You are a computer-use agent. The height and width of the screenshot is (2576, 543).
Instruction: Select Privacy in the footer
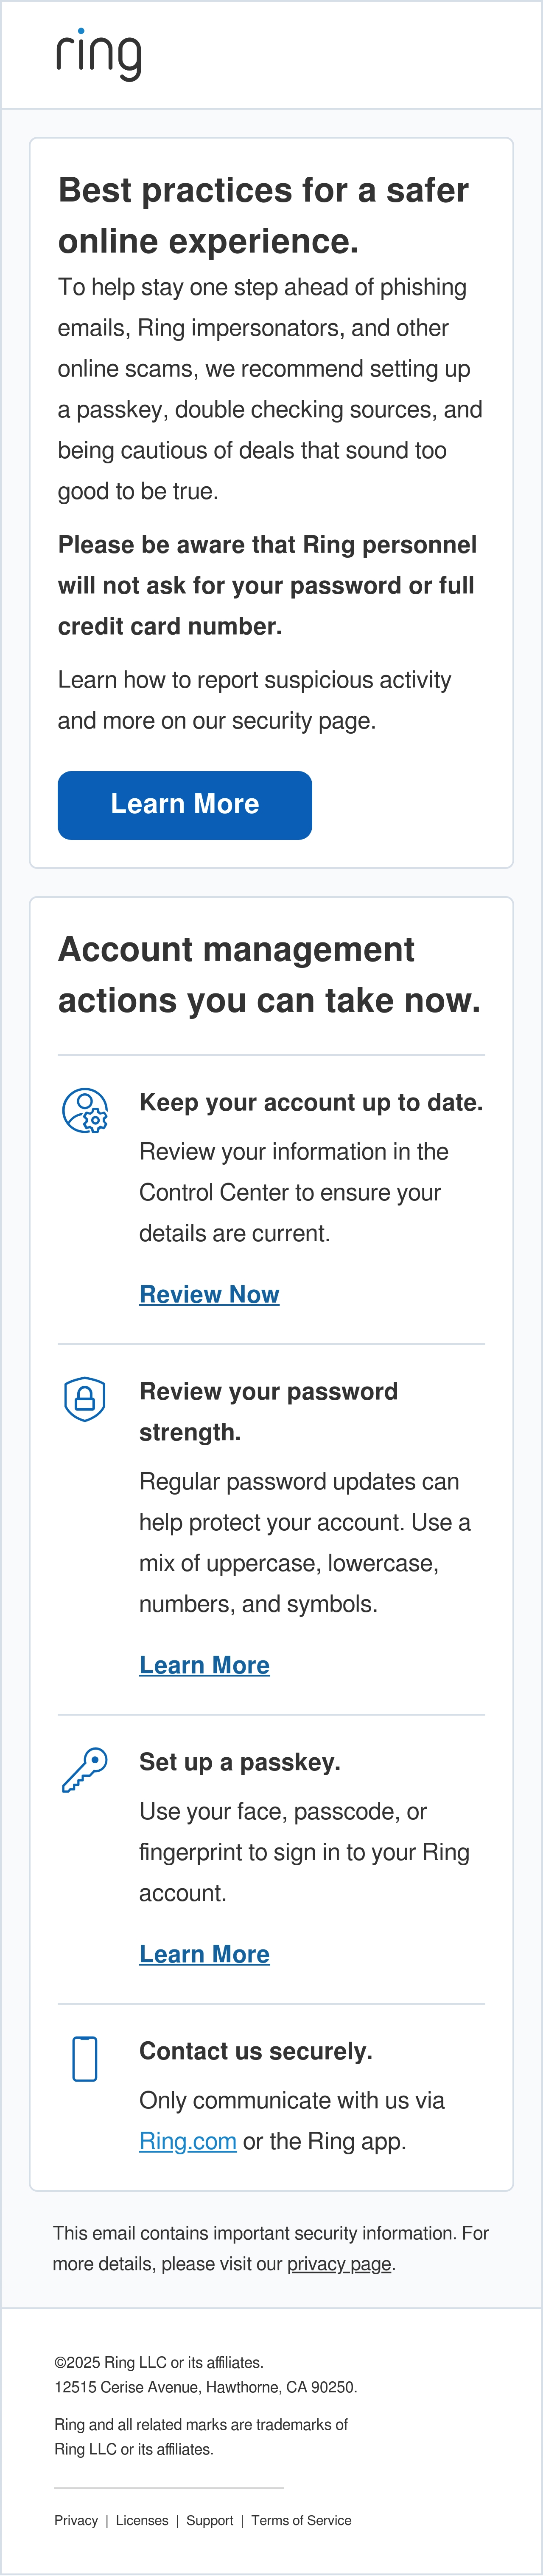tap(76, 2520)
